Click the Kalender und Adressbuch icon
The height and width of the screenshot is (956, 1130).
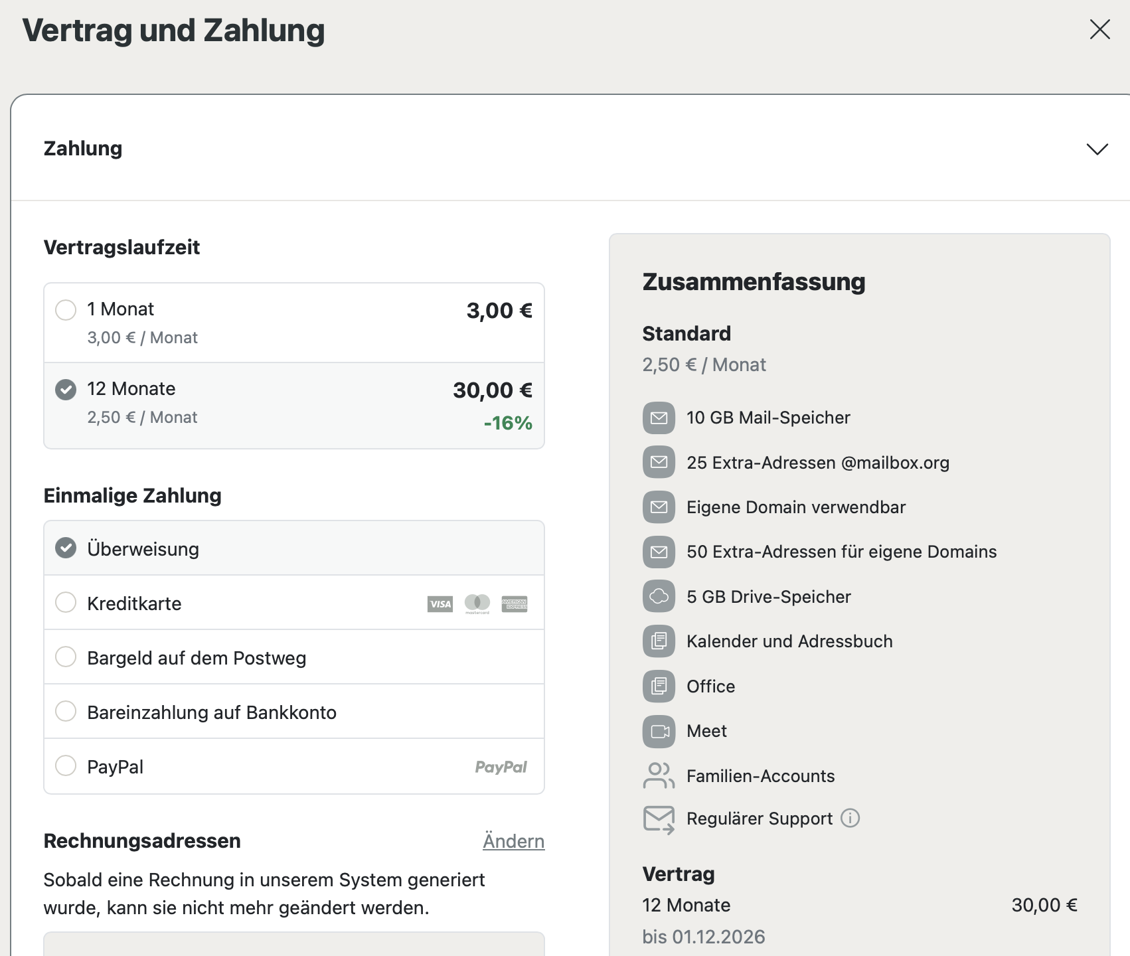(x=659, y=641)
